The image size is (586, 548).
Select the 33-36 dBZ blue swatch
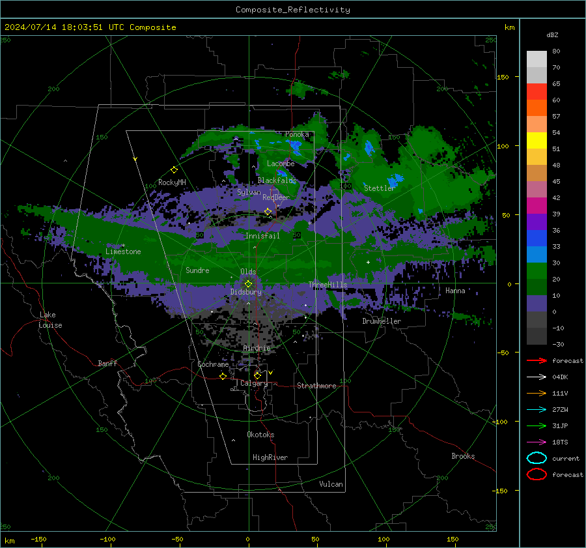537,238
